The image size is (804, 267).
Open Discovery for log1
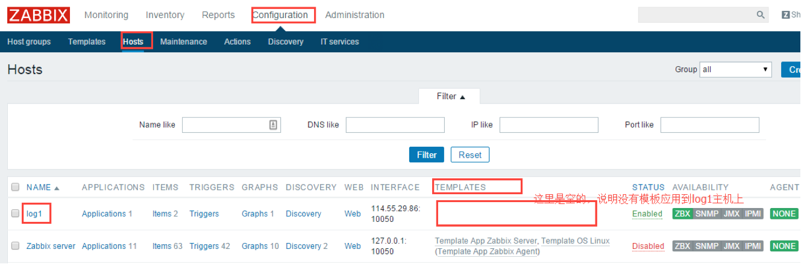pos(303,213)
